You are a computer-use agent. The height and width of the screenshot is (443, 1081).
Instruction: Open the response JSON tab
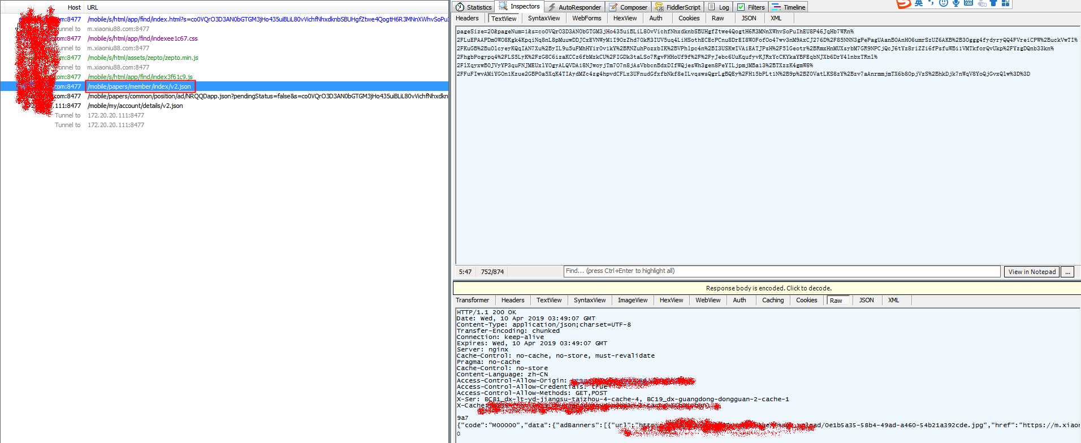pyautogui.click(x=866, y=300)
